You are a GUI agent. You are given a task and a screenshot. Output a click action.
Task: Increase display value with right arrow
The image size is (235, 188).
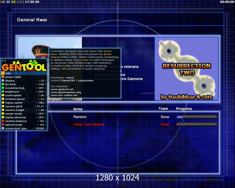click(x=45, y=81)
